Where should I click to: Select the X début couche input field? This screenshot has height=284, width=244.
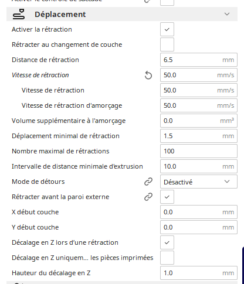click(199, 212)
